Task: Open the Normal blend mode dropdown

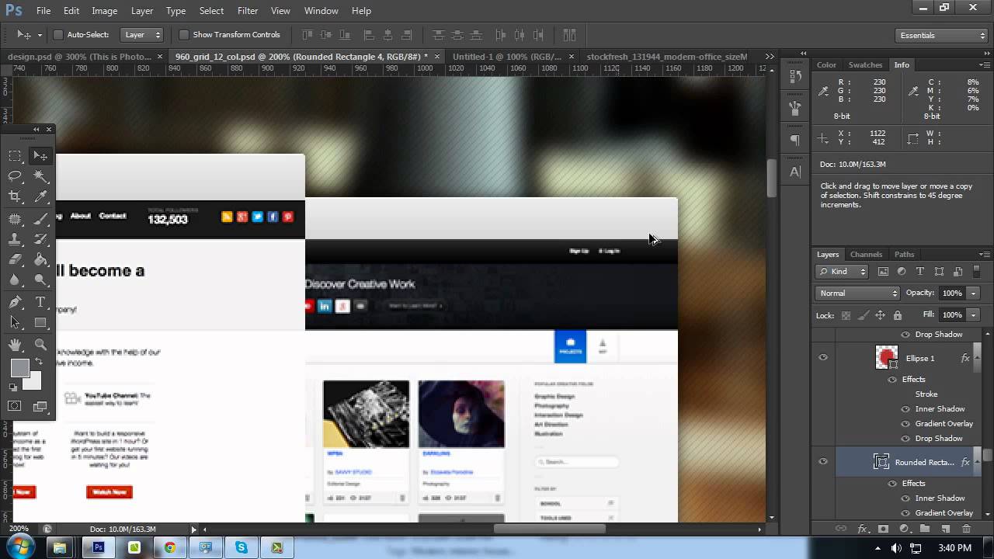Action: (857, 293)
